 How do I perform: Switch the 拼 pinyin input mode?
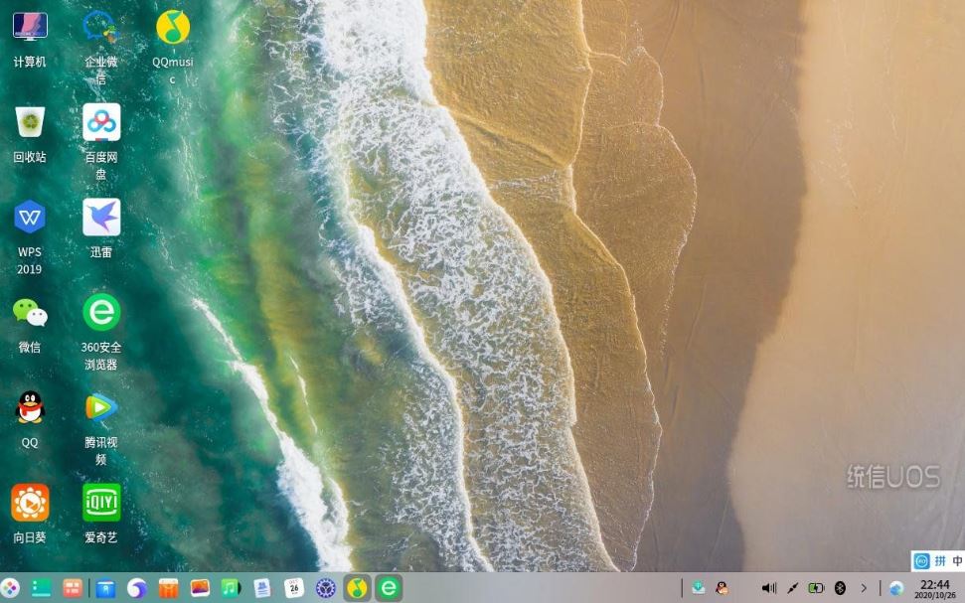coord(940,560)
